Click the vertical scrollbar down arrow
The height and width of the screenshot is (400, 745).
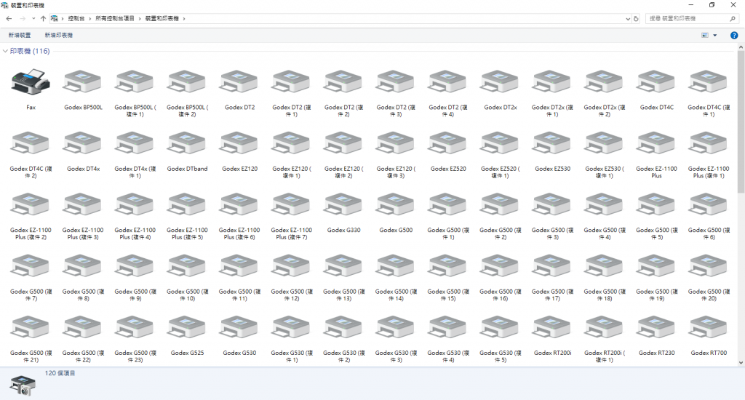[x=741, y=362]
